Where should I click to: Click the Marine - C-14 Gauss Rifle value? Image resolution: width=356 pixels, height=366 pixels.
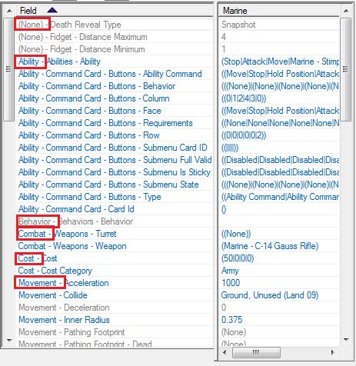tap(270, 246)
